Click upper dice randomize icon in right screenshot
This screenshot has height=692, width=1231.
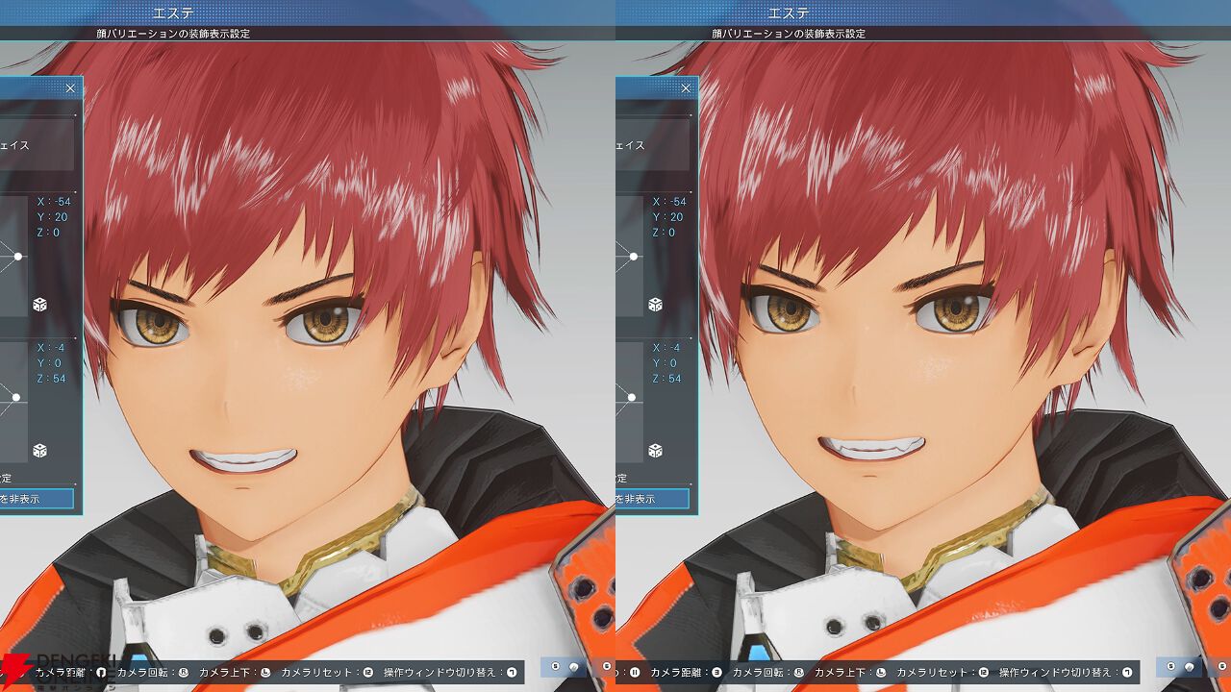tap(655, 305)
